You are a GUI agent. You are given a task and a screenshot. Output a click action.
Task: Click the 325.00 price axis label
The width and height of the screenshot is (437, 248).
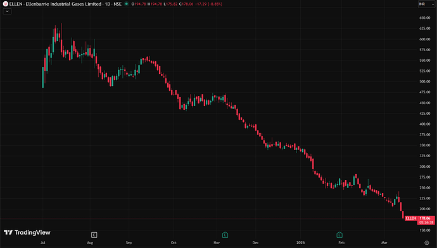(425, 155)
